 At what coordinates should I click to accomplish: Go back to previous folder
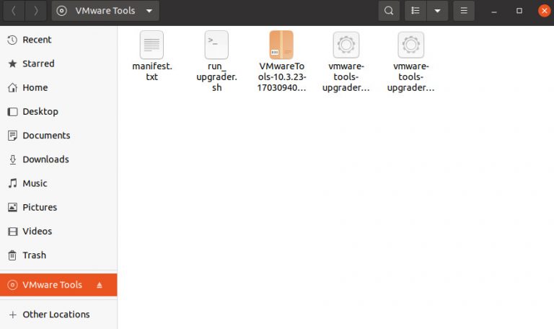pos(14,11)
